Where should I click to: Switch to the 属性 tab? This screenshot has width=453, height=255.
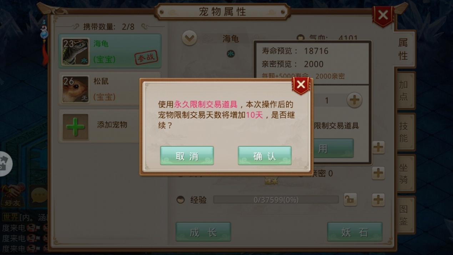click(404, 49)
